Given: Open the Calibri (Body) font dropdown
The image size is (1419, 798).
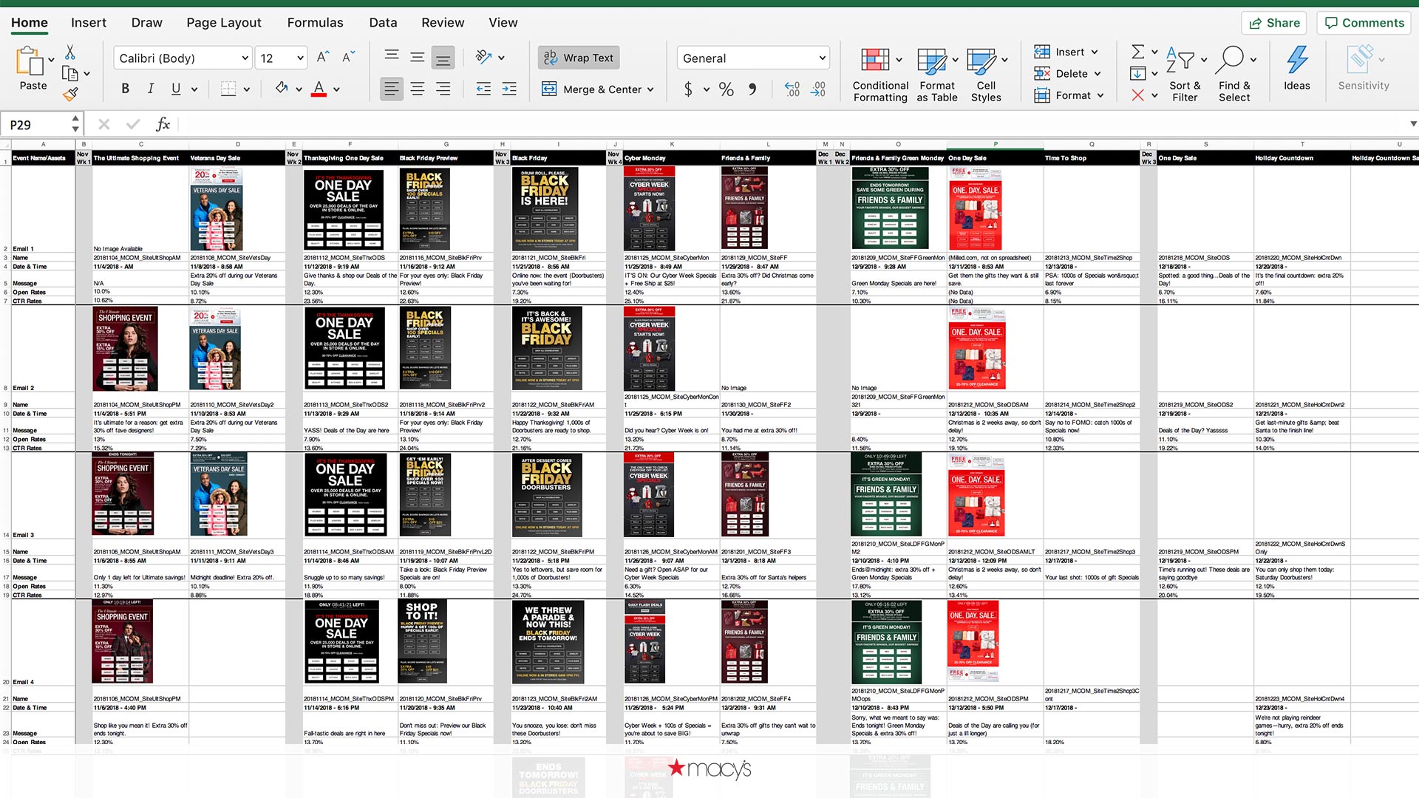Looking at the screenshot, I should [x=245, y=58].
